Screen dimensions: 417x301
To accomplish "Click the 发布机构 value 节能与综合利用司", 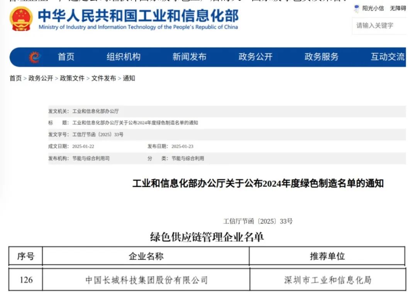I will coord(91,158).
